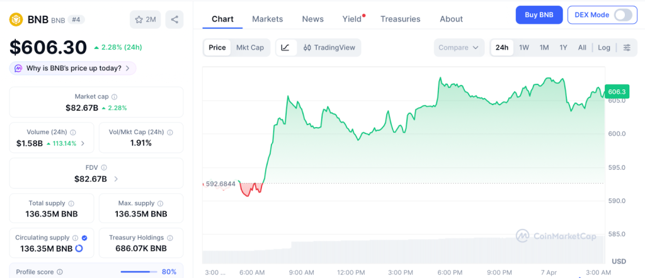
Task: Click the Profile score progress bar
Action: click(139, 272)
